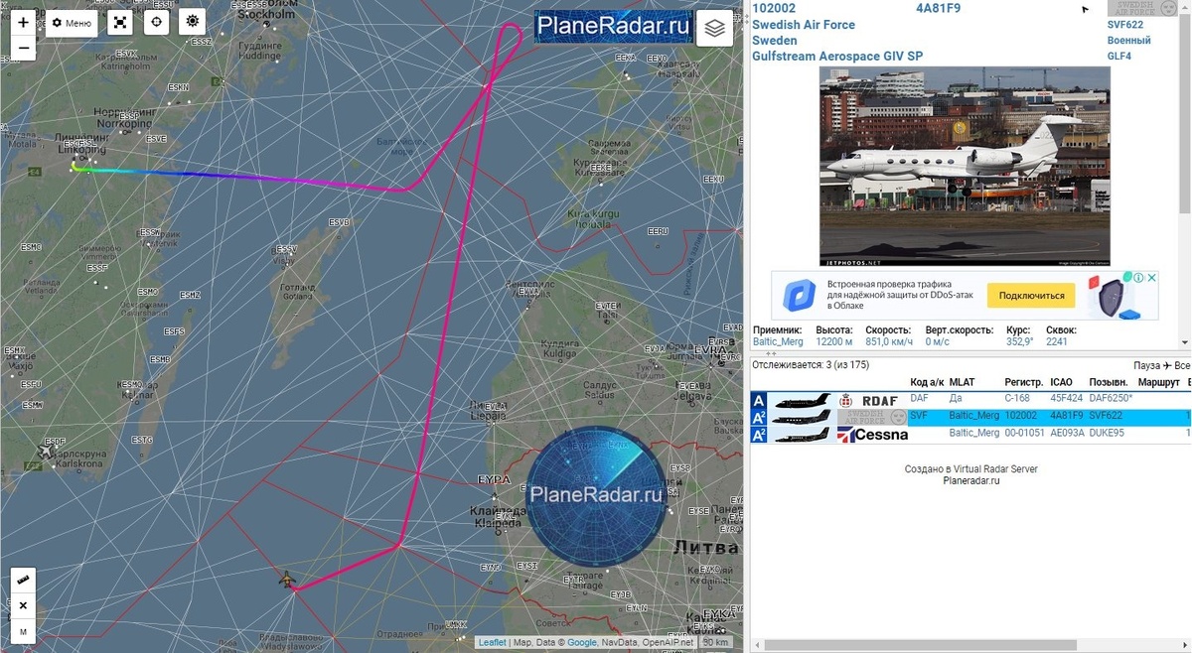Select the Cessna DUKE95 aircraft row
Screen dimensions: 1192x653
tap(969, 435)
